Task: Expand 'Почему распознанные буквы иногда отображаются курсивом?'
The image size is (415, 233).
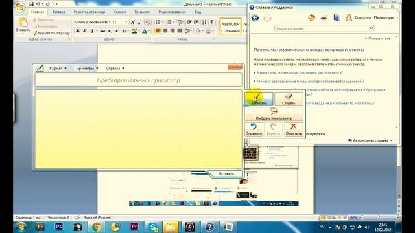Action: pos(311,82)
